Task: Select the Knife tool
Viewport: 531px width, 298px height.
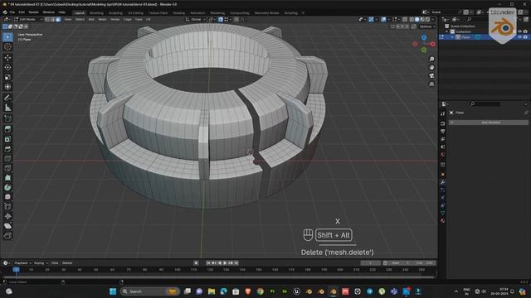Action: [x=7, y=168]
